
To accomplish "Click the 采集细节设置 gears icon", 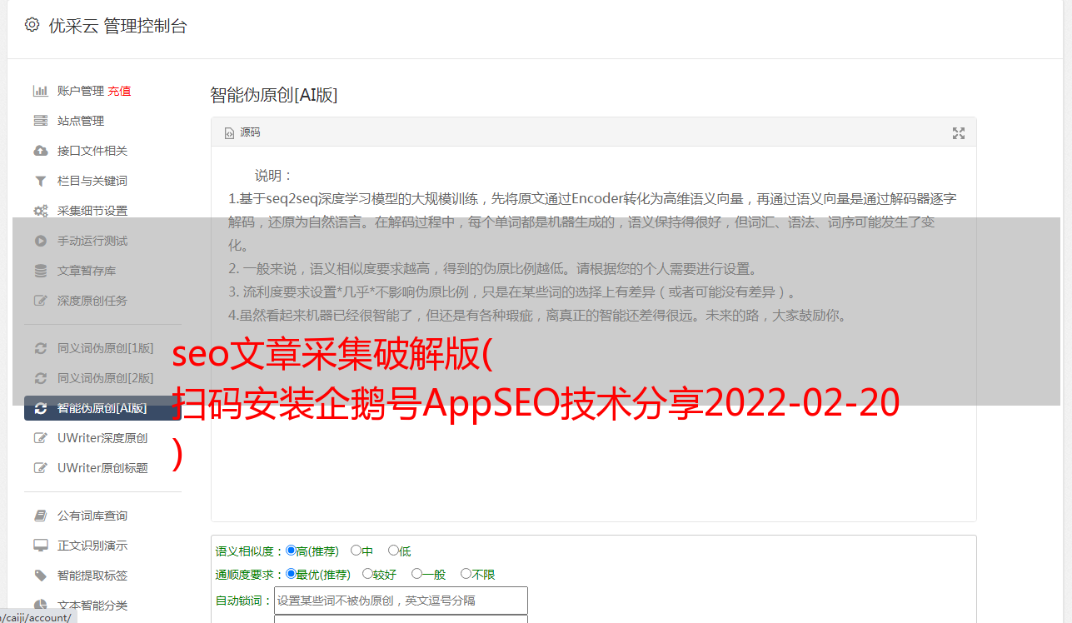I will 40,211.
